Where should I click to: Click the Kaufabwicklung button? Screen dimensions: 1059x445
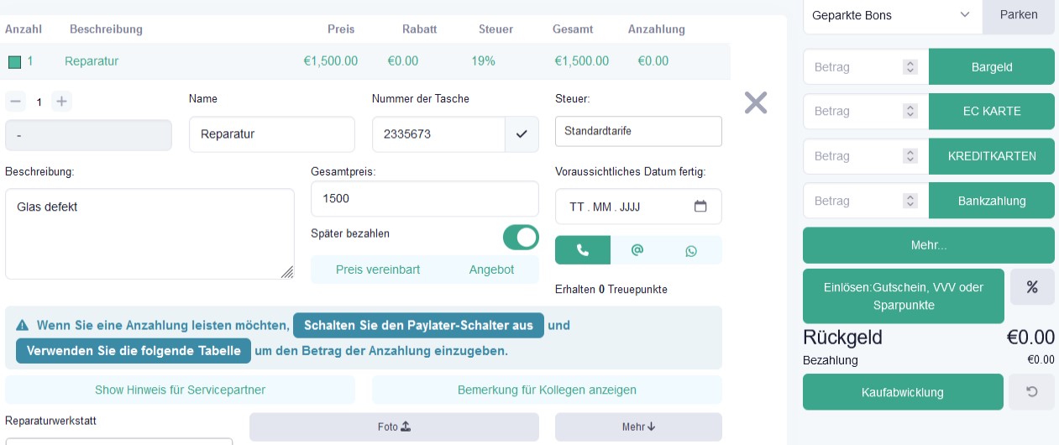pos(903,392)
